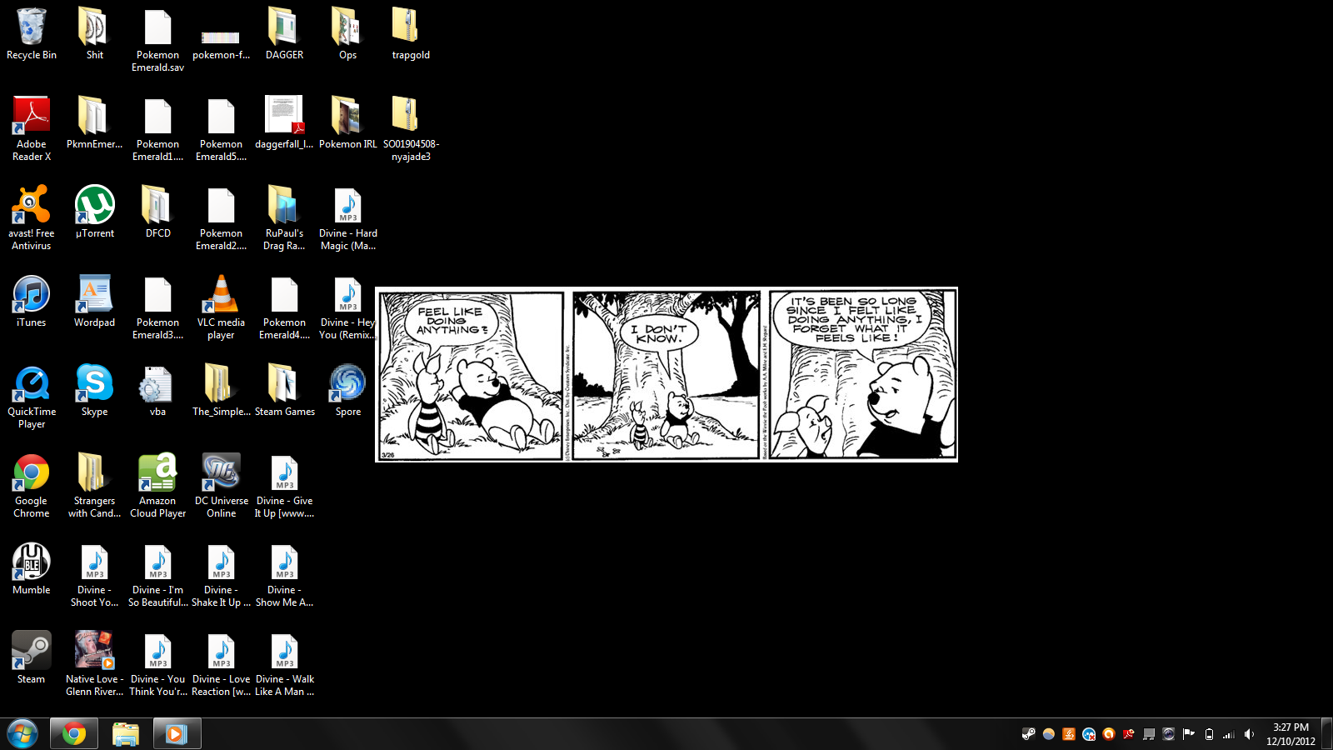Screen dimensions: 1333x750
Task: Click the battery status tray icon
Action: (1209, 734)
